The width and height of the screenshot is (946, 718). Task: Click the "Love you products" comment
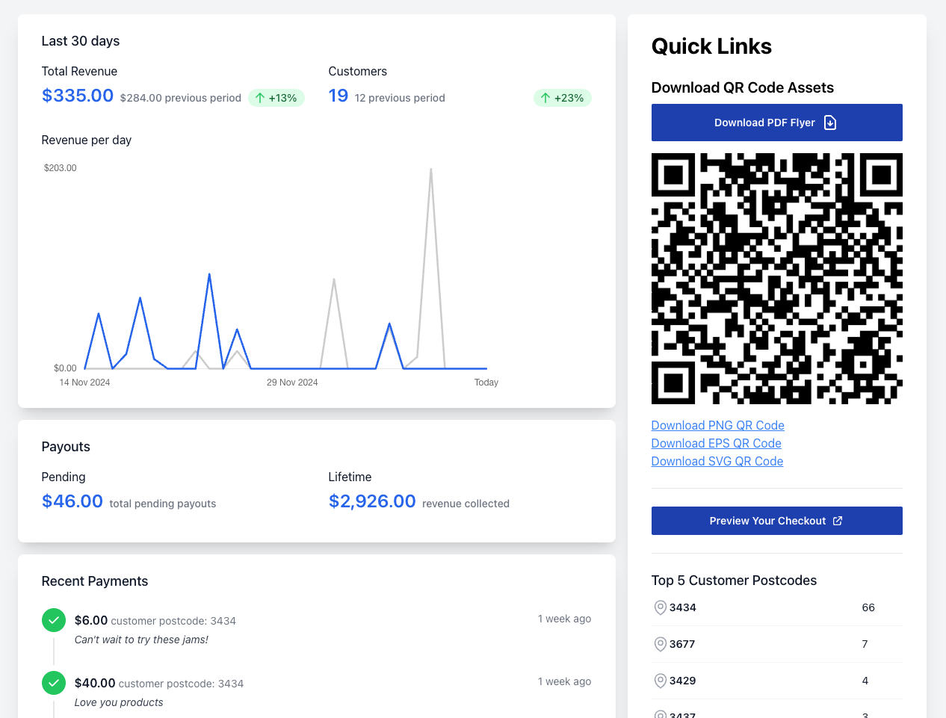tap(119, 702)
